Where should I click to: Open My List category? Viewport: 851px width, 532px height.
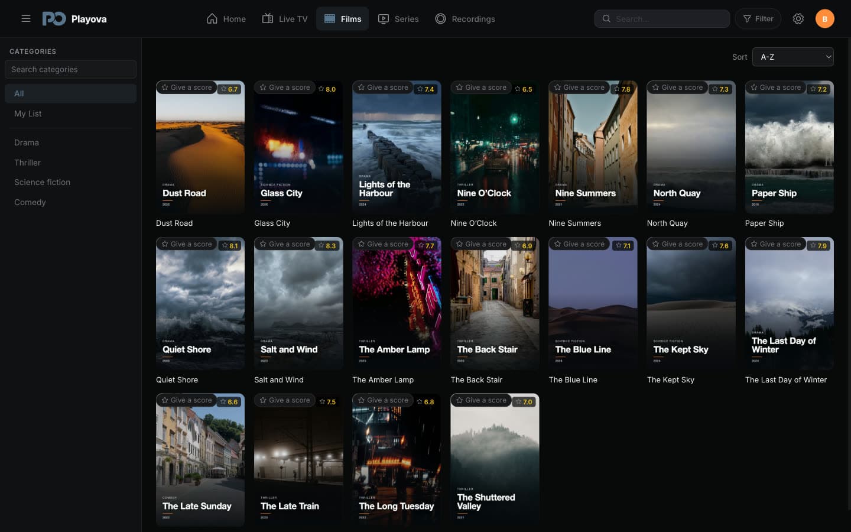[x=70, y=113]
